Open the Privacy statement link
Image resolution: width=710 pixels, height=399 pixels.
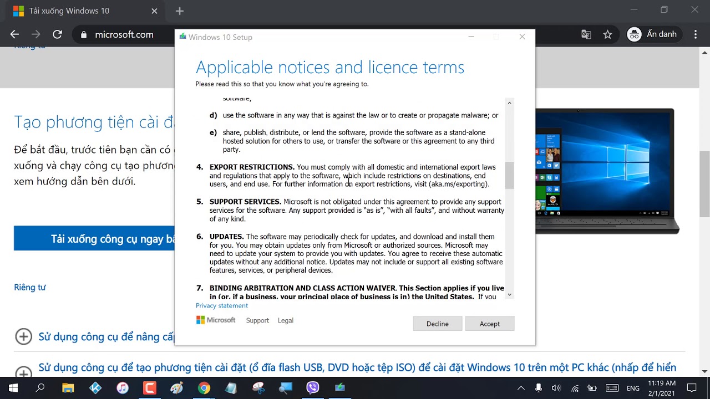pos(222,305)
